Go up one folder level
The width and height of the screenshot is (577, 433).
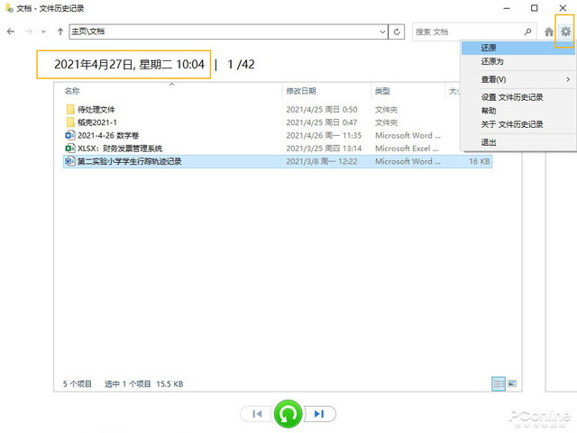(x=60, y=32)
